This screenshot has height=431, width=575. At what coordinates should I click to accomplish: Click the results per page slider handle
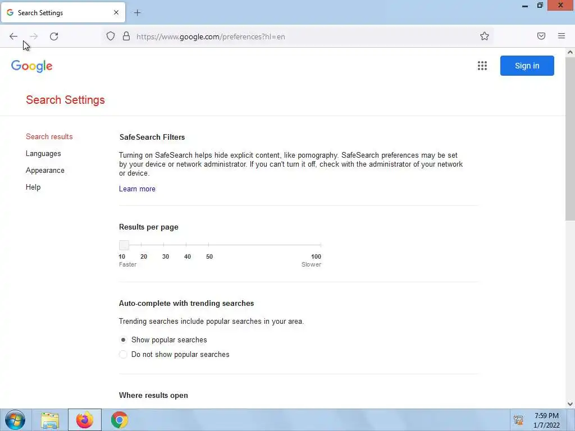[x=124, y=245]
